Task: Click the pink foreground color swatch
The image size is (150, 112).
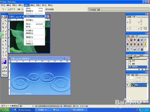Action: pos(3,60)
